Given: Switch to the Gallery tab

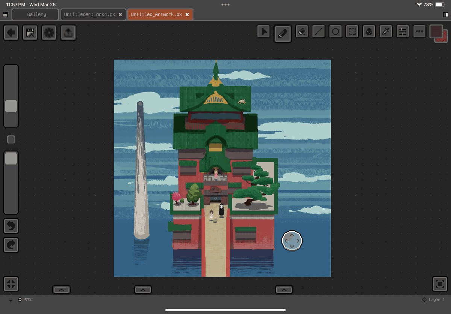Looking at the screenshot, I should pyautogui.click(x=36, y=15).
